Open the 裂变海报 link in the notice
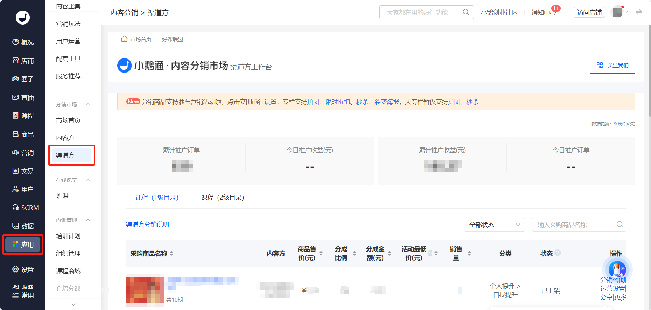 [387, 102]
